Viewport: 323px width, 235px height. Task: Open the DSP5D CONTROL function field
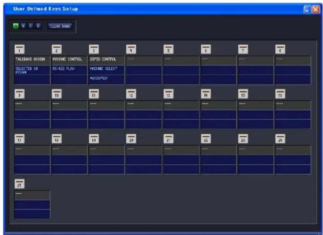[107, 60]
